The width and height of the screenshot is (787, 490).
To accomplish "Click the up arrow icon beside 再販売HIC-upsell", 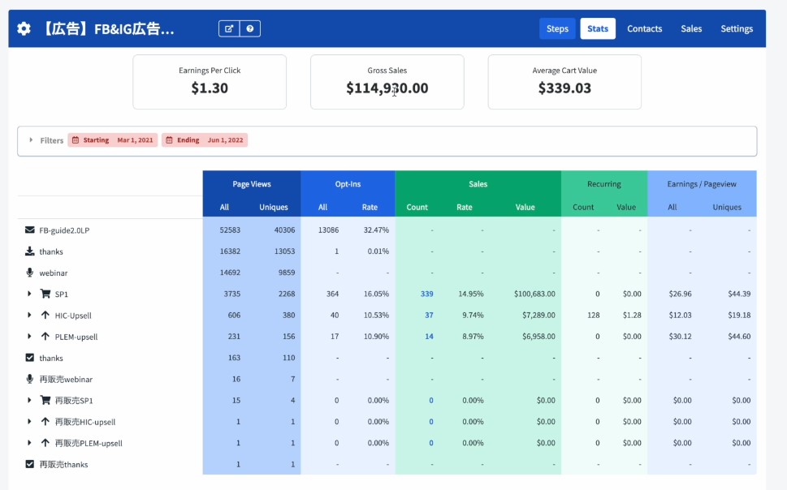I will [45, 421].
